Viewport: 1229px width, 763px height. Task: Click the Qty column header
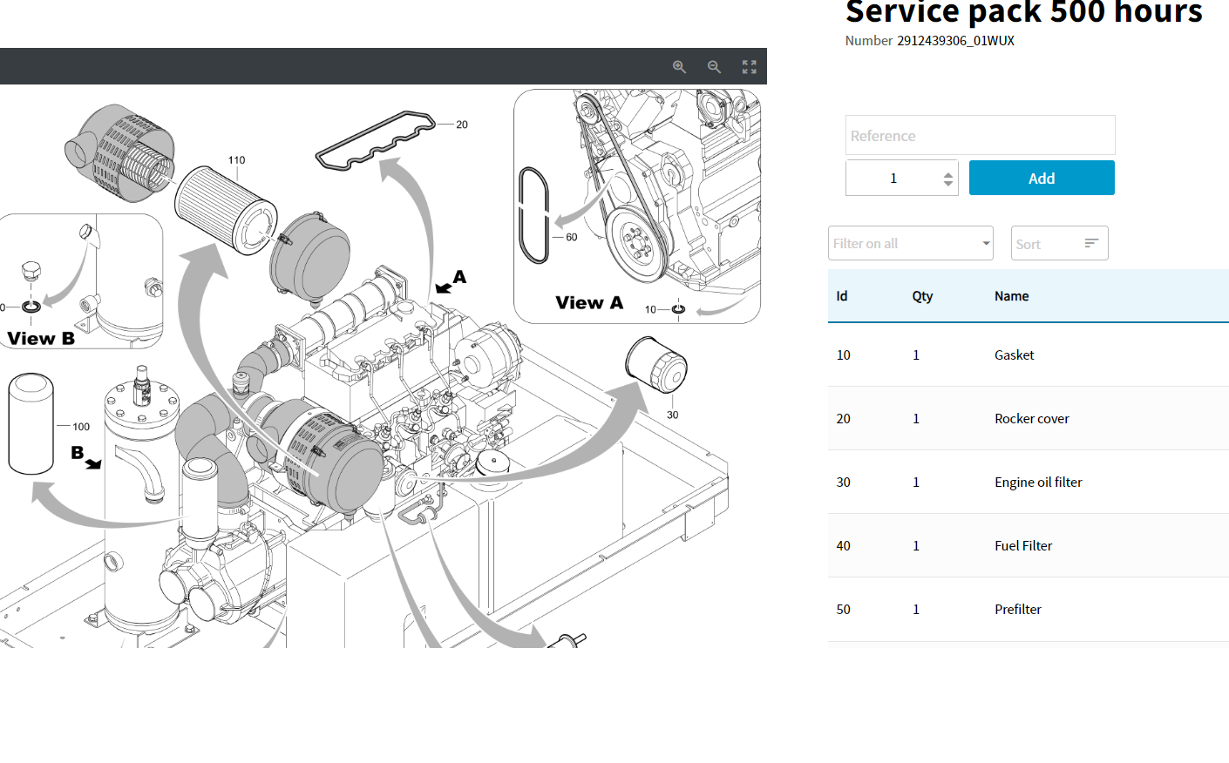[922, 296]
